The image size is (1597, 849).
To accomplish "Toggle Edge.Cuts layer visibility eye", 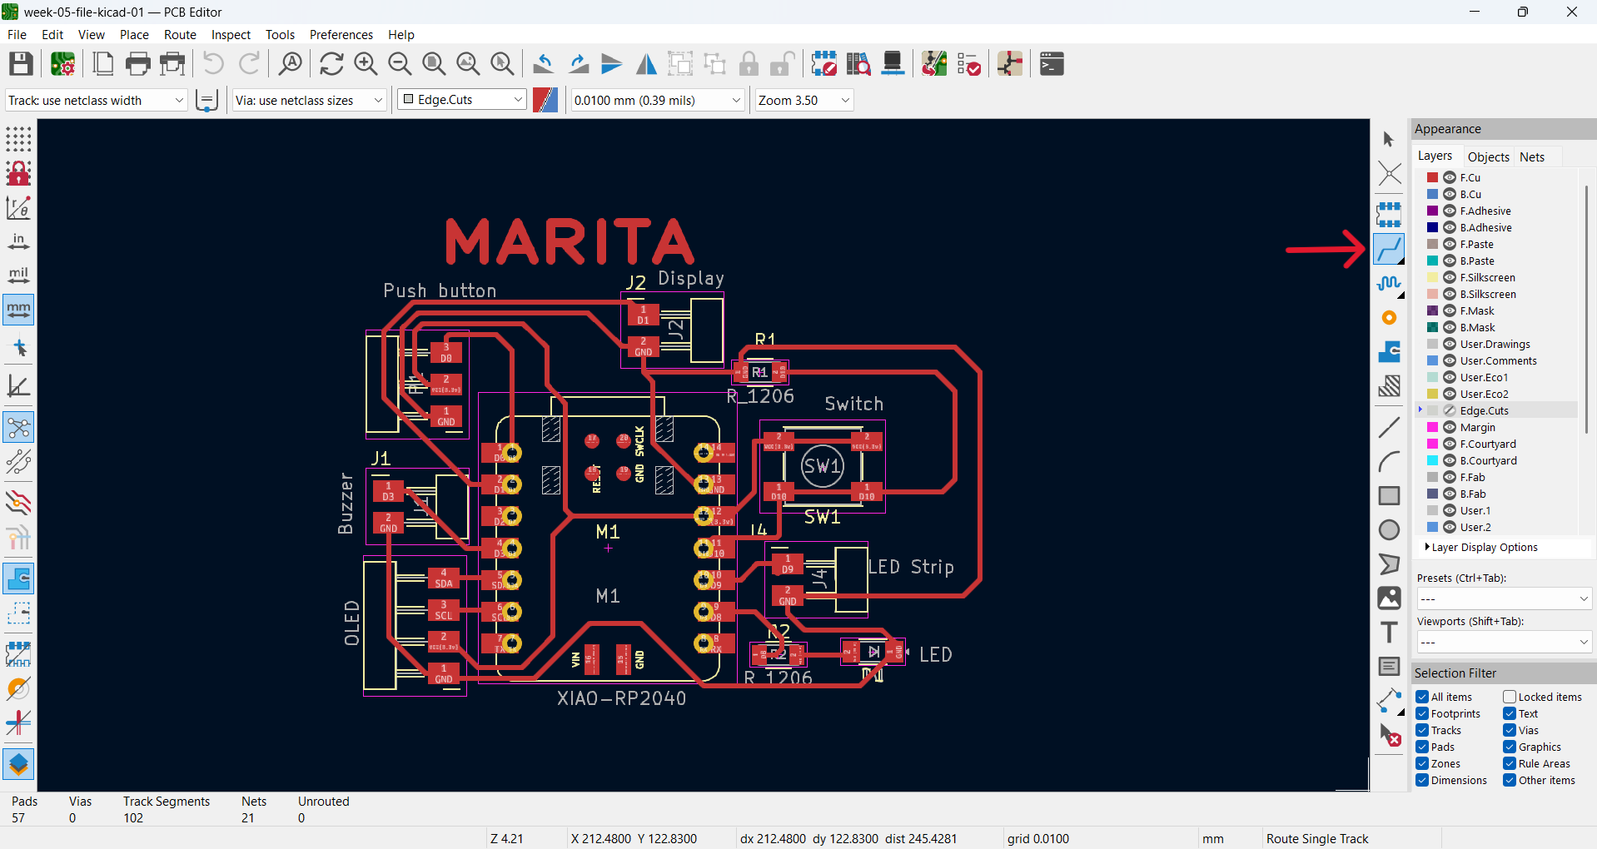I will [x=1450, y=410].
